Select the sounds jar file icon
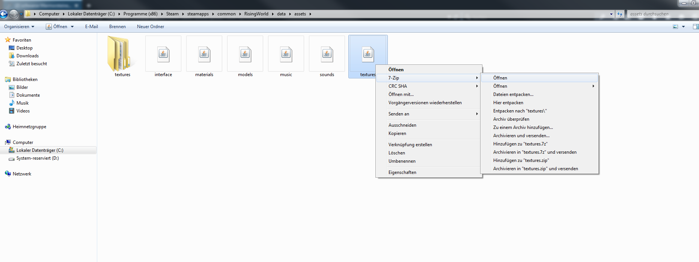The image size is (699, 262). 327,54
